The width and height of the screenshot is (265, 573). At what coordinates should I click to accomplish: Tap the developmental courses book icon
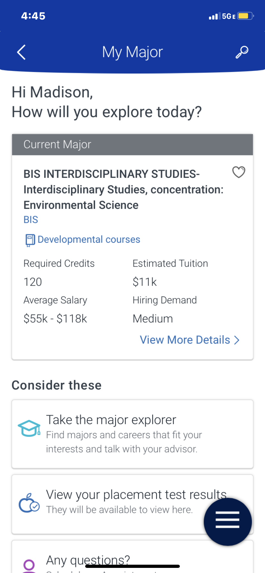tap(30, 240)
